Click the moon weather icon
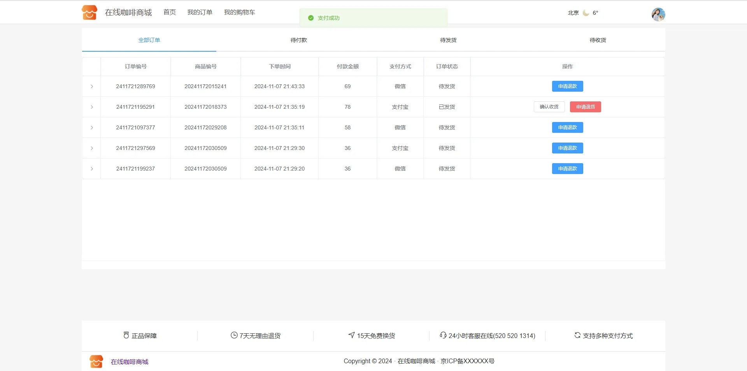Viewport: 747px width, 371px height. click(586, 13)
